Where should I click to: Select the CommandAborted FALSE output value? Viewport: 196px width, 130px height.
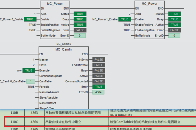(99, 81)
